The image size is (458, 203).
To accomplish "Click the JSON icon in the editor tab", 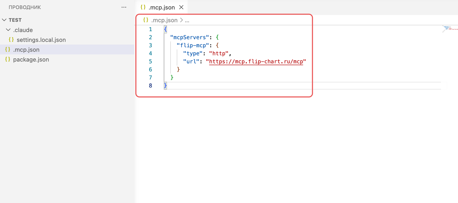I will click(x=143, y=7).
